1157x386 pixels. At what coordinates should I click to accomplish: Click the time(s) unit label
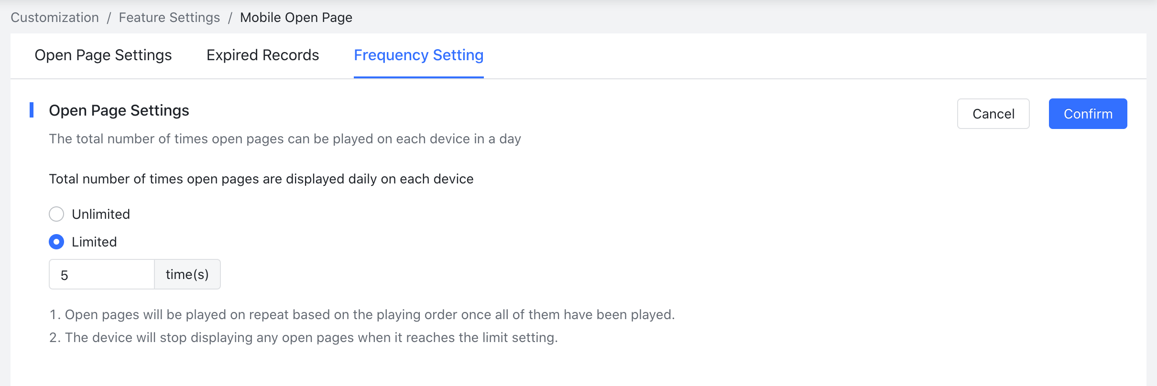(x=187, y=274)
